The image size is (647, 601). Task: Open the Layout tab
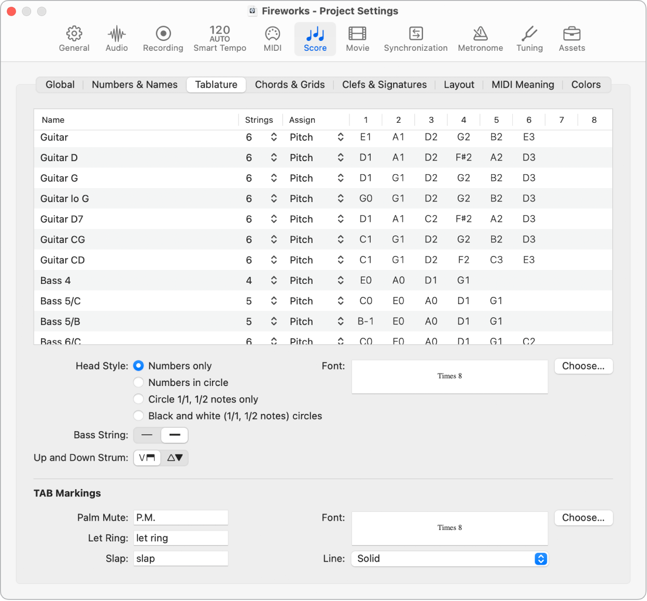coord(458,84)
